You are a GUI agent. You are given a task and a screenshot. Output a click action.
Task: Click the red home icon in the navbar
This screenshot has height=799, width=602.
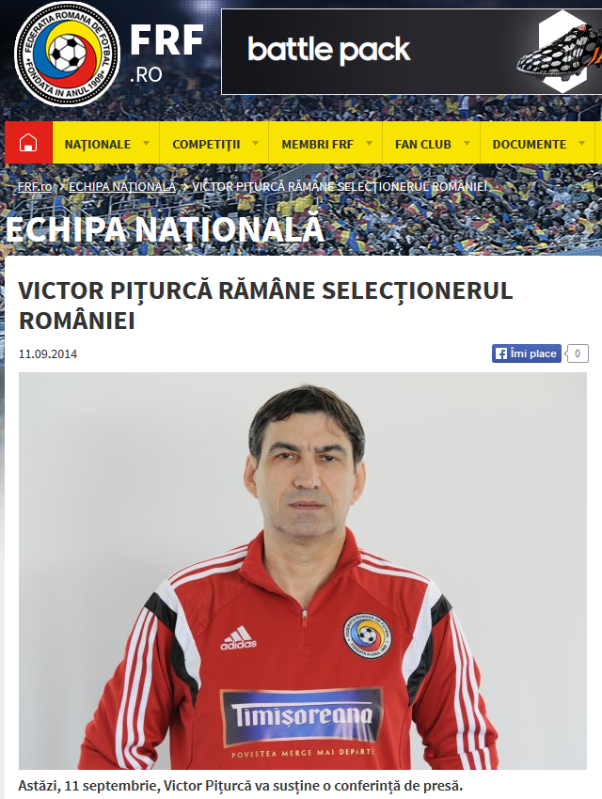(x=28, y=143)
